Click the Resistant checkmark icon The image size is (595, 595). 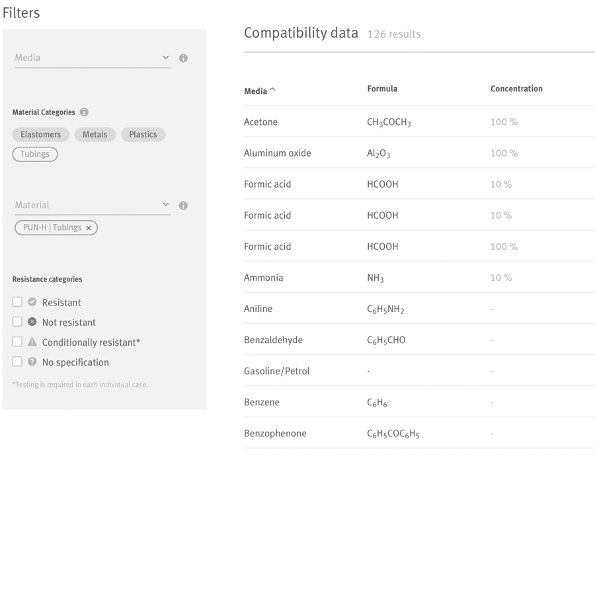pos(32,302)
